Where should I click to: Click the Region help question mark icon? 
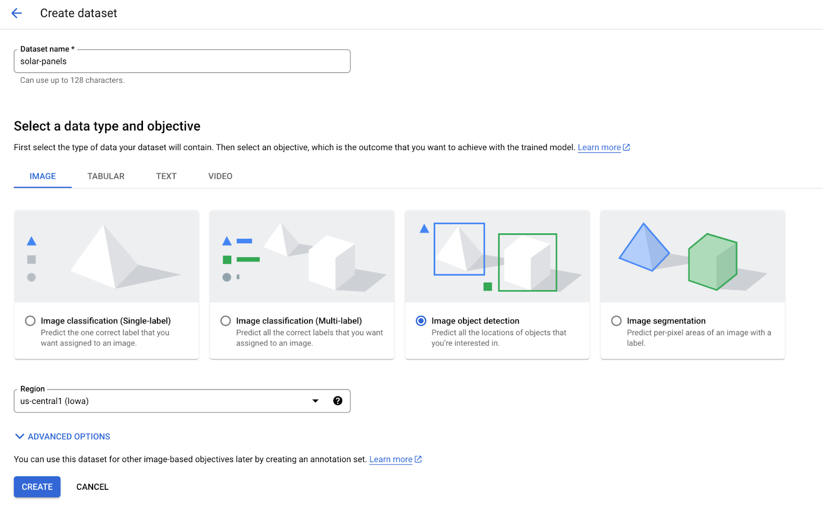[x=337, y=401]
